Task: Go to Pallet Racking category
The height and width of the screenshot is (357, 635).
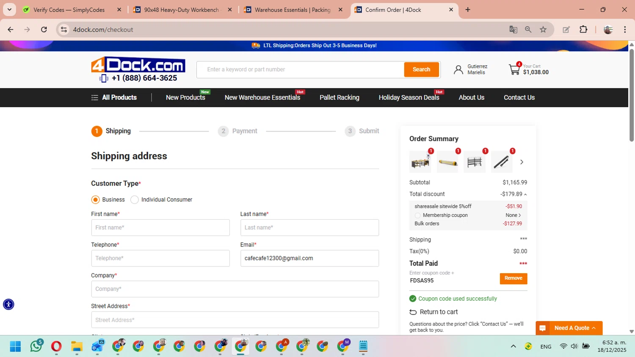Action: click(x=340, y=97)
